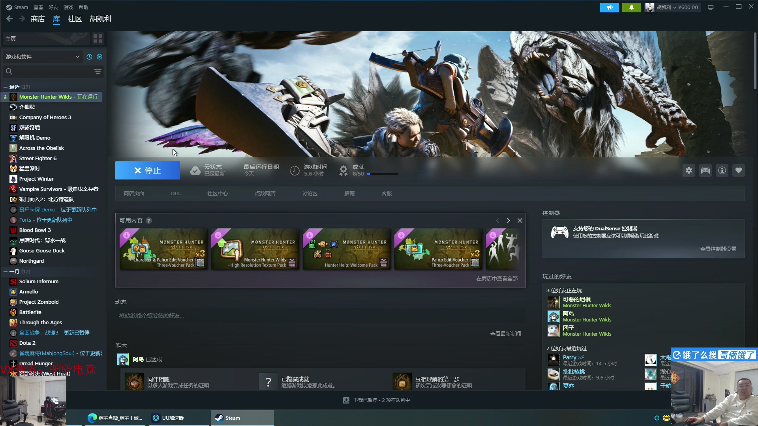Open cloud status icon

tap(195, 170)
